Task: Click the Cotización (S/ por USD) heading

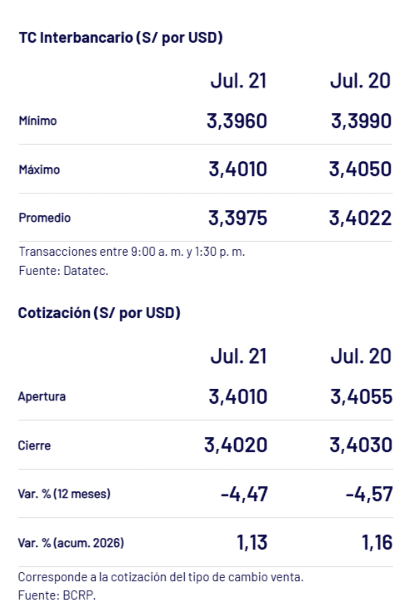Action: click(99, 313)
